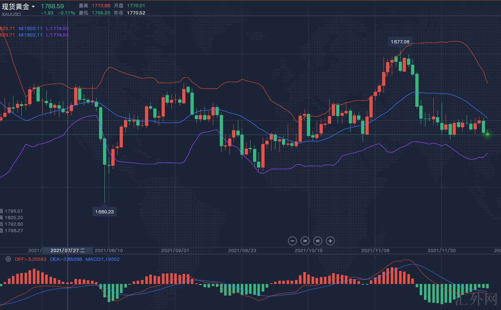The width and height of the screenshot is (501, 310).
Task: Click the green latest-price dot marker
Action: coord(487,135)
